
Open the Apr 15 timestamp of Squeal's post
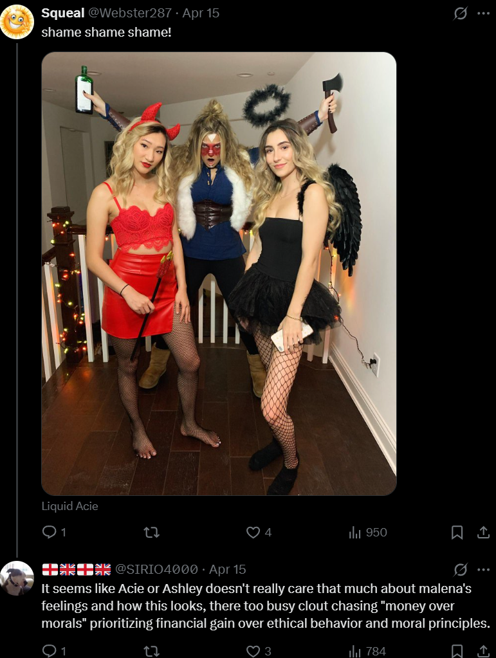click(x=201, y=13)
